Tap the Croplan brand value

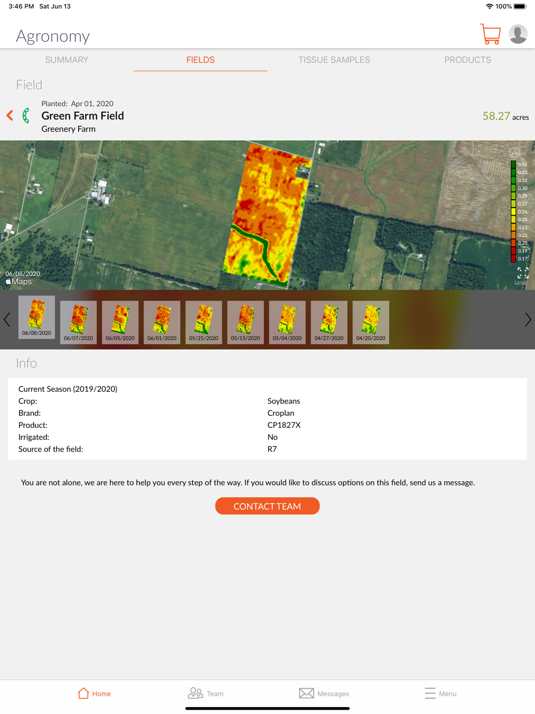pos(281,413)
